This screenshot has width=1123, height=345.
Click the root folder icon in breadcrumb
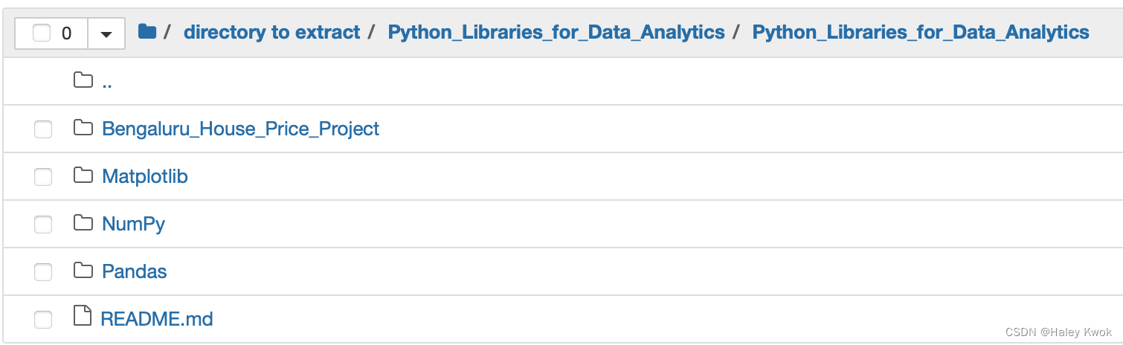pos(147,32)
